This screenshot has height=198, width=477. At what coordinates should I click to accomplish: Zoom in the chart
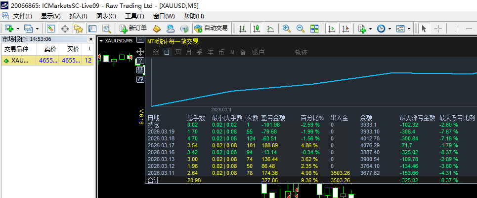pyautogui.click(x=286, y=29)
